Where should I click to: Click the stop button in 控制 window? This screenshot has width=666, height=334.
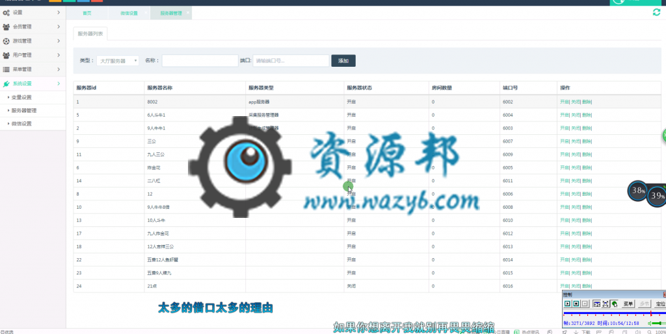576,304
